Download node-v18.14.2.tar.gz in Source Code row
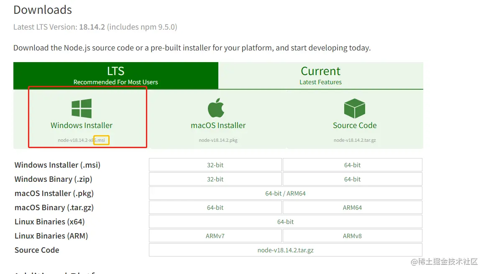Viewport: 486px width, 274px height. (x=286, y=250)
